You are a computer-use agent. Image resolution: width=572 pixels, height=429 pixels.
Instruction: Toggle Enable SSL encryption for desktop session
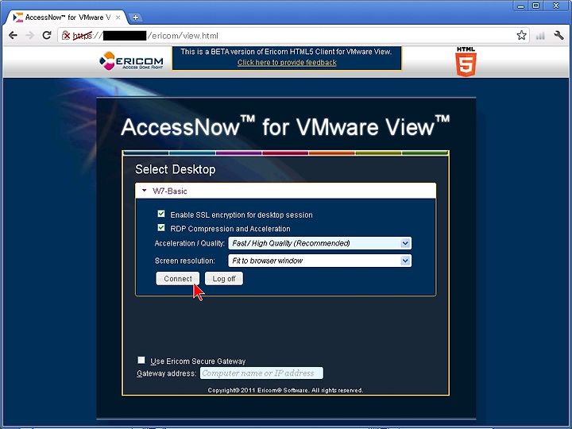click(x=161, y=214)
